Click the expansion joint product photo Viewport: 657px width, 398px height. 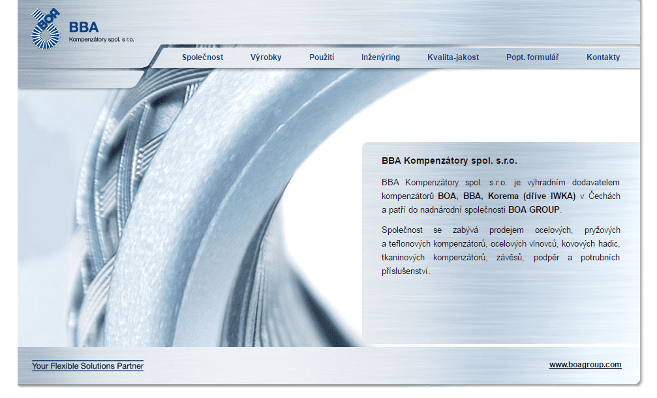[x=191, y=207]
